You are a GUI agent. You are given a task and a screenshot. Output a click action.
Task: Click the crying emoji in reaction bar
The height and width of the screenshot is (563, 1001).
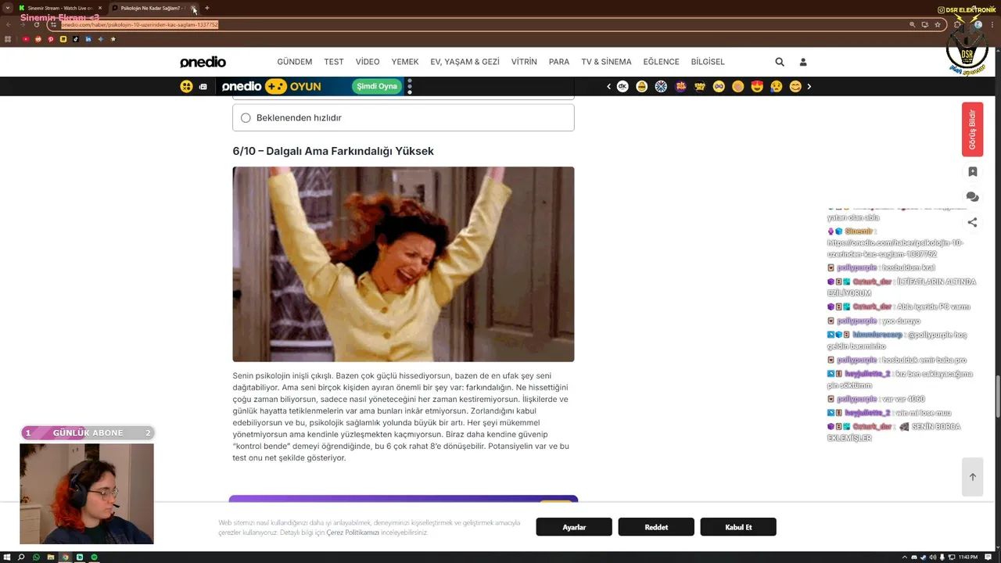click(776, 87)
